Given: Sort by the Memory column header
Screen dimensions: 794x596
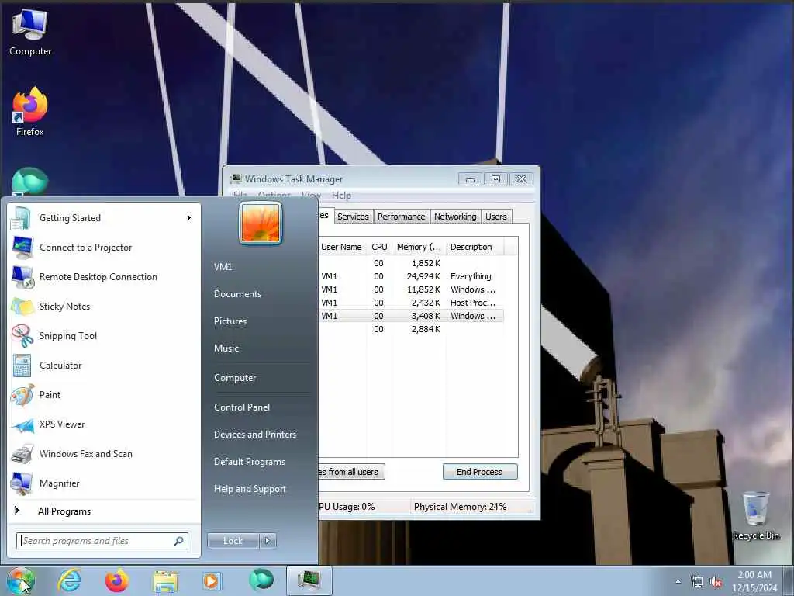Looking at the screenshot, I should click(419, 247).
